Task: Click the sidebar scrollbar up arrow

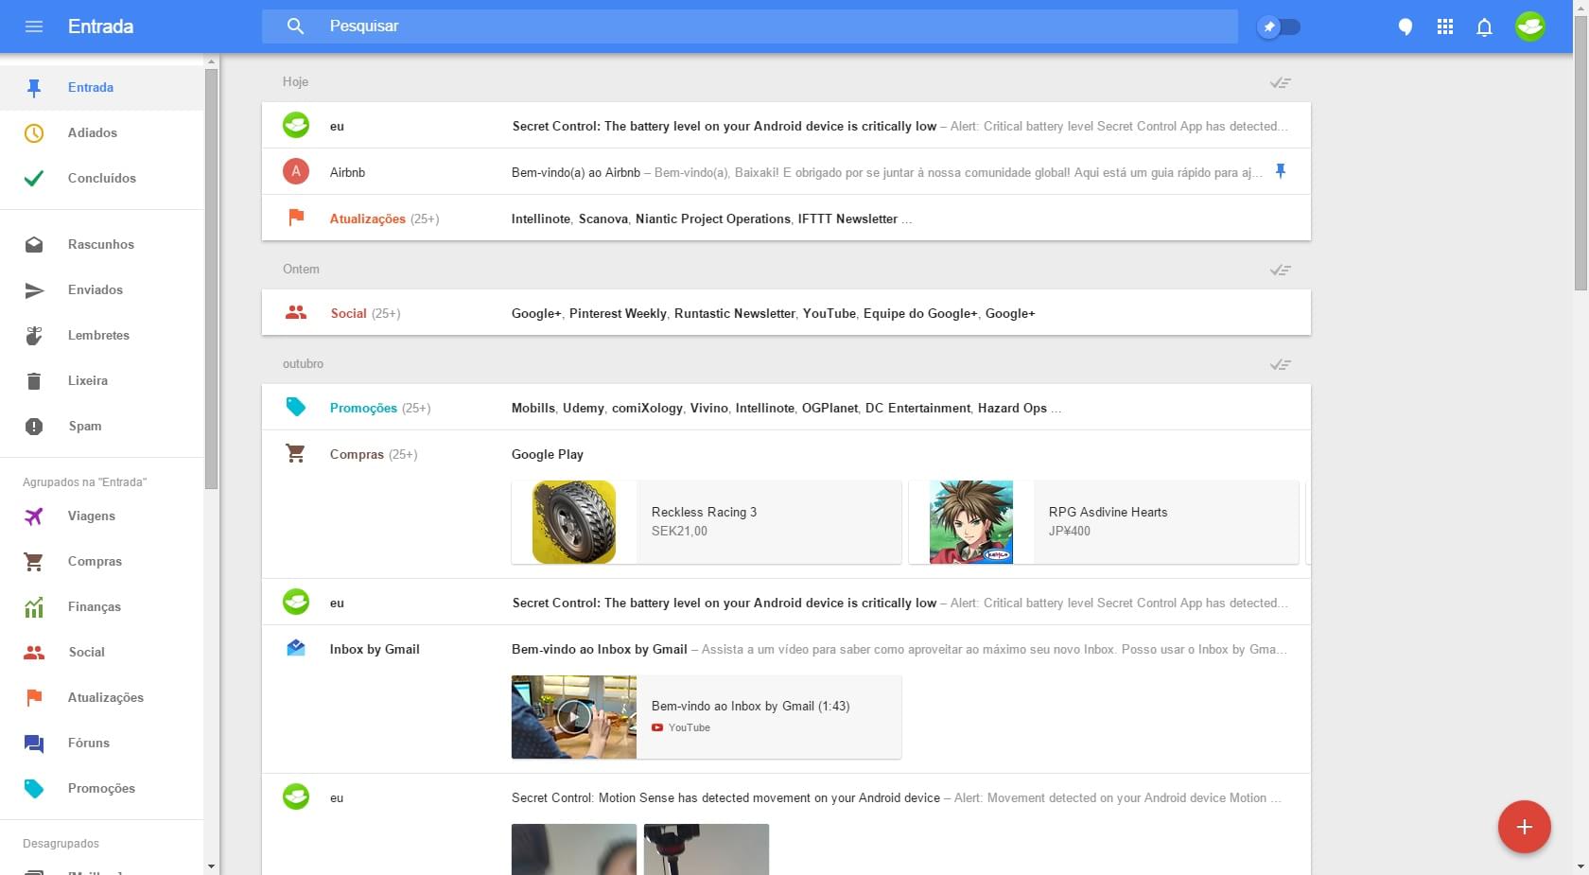Action: tap(211, 61)
